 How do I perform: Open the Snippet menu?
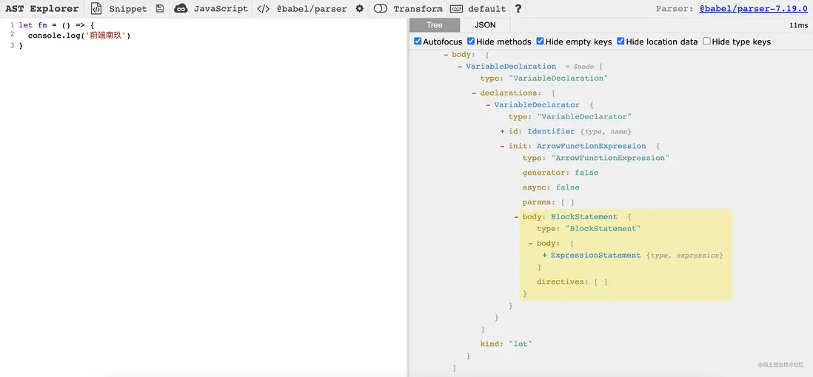click(x=128, y=9)
